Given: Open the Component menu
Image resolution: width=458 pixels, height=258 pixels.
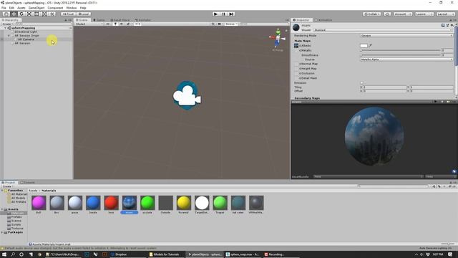Looking at the screenshot, I should click(55, 8).
